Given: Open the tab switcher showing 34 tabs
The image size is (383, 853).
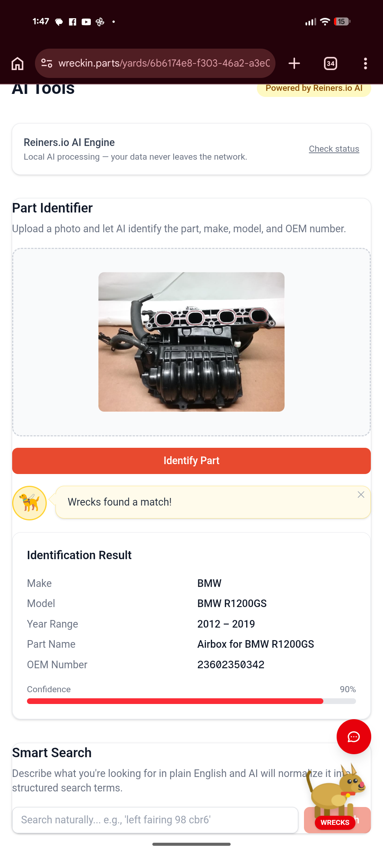Looking at the screenshot, I should (x=331, y=63).
